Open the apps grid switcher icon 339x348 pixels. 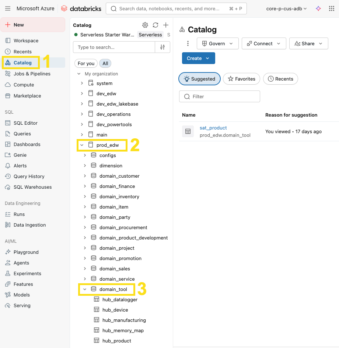(x=331, y=9)
